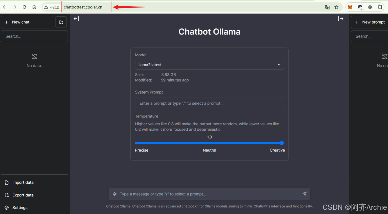Viewport: 388px width, 214px height.
Task: Click the browser forward arrow
Action: 15,7
